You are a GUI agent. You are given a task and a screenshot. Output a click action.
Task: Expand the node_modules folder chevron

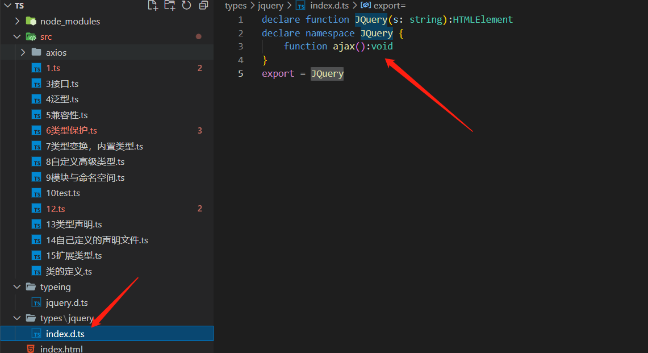point(17,21)
